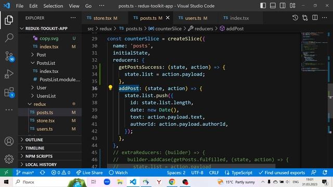Open the Selection menu
The width and height of the screenshot is (333, 187).
pos(53,6)
